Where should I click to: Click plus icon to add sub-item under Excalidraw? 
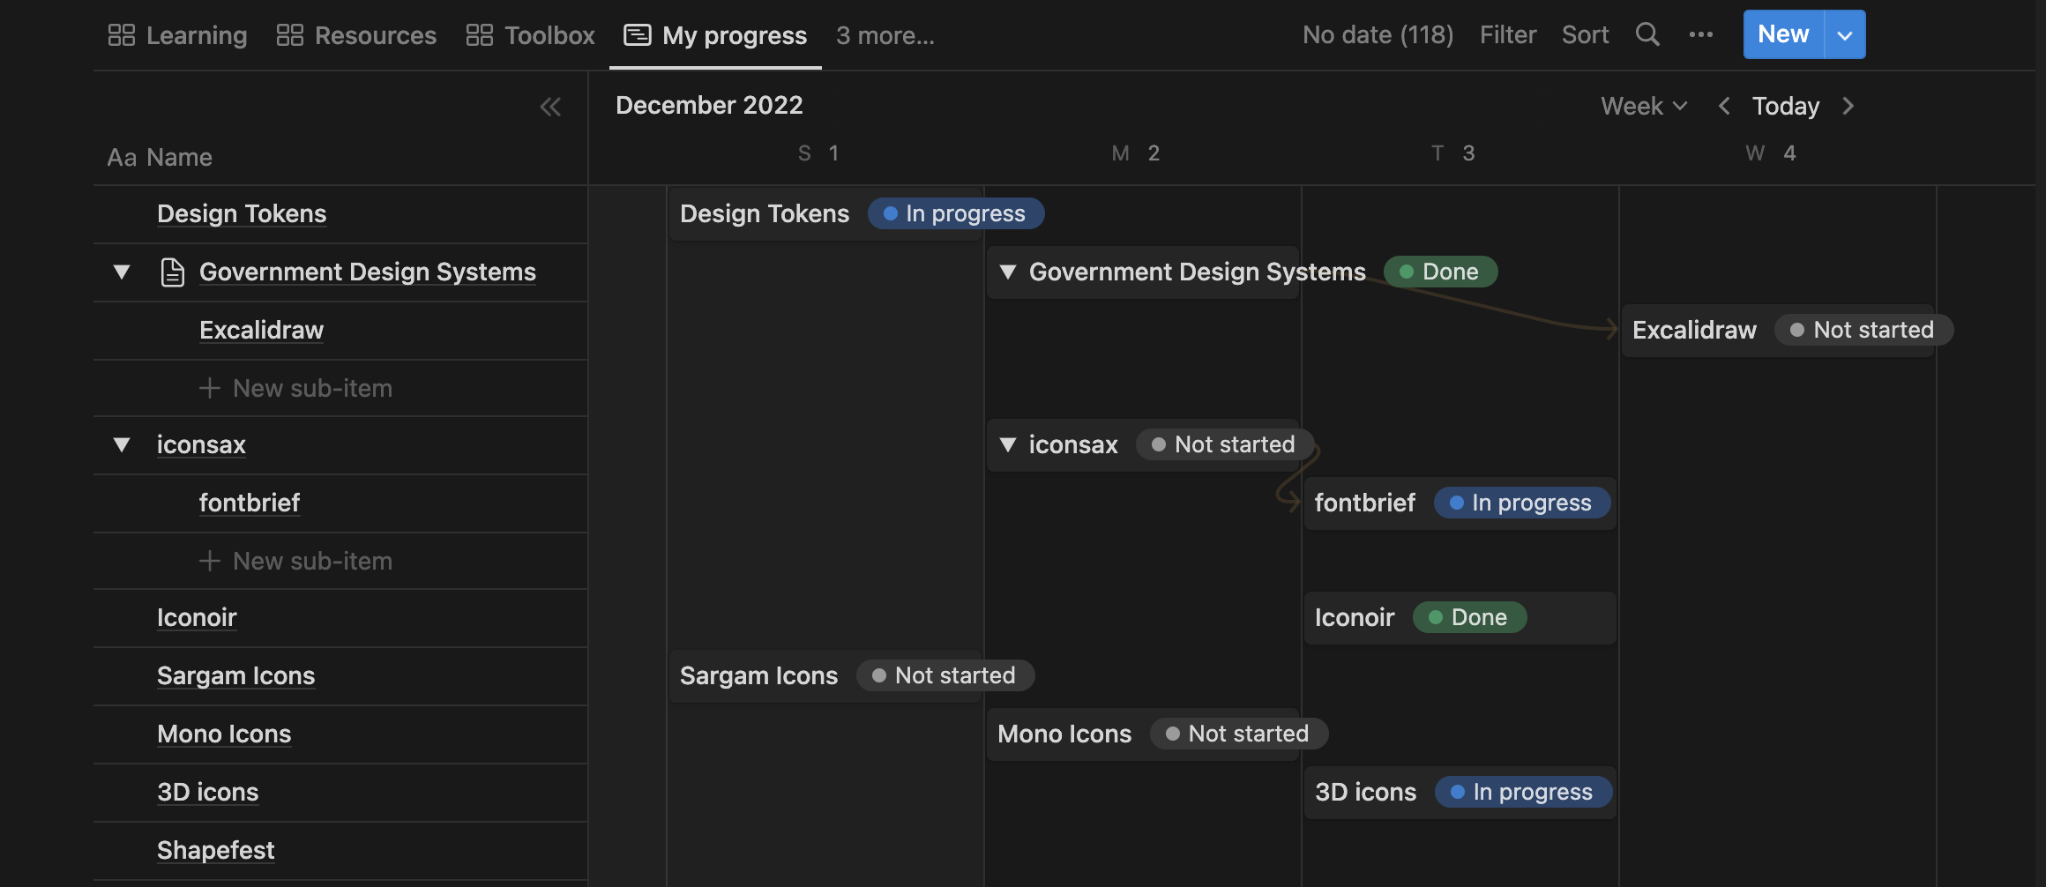pos(209,388)
